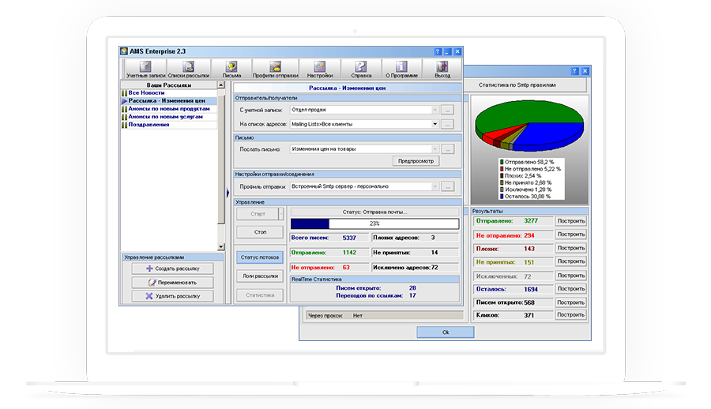Open Настройки toolbar icon

coord(319,69)
